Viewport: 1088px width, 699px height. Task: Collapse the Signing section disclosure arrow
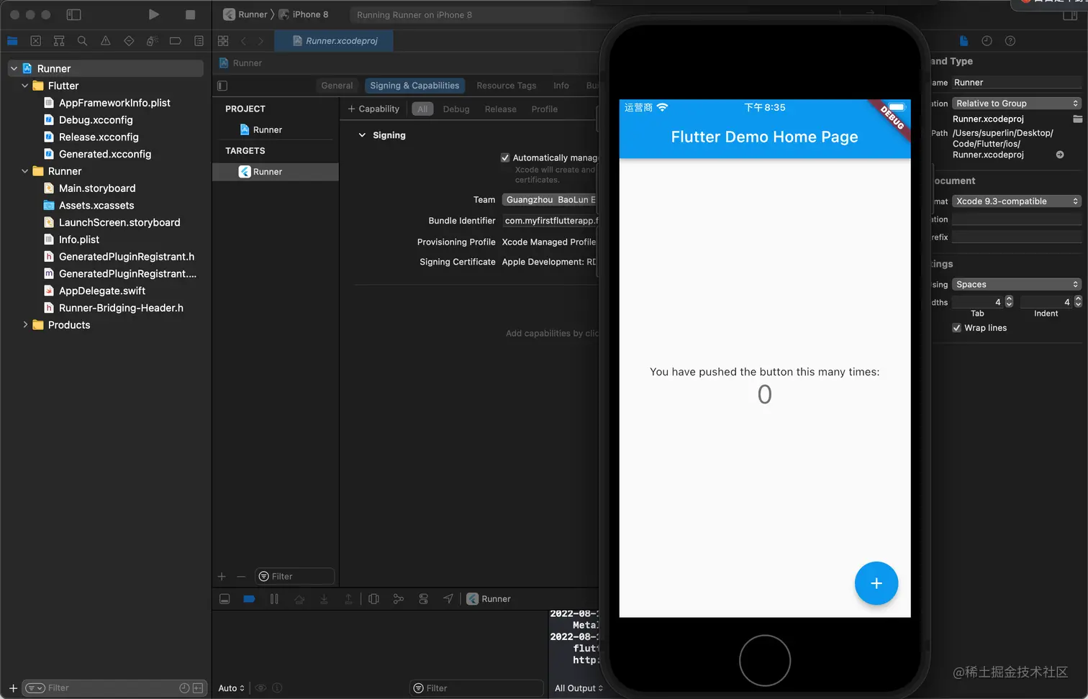362,135
